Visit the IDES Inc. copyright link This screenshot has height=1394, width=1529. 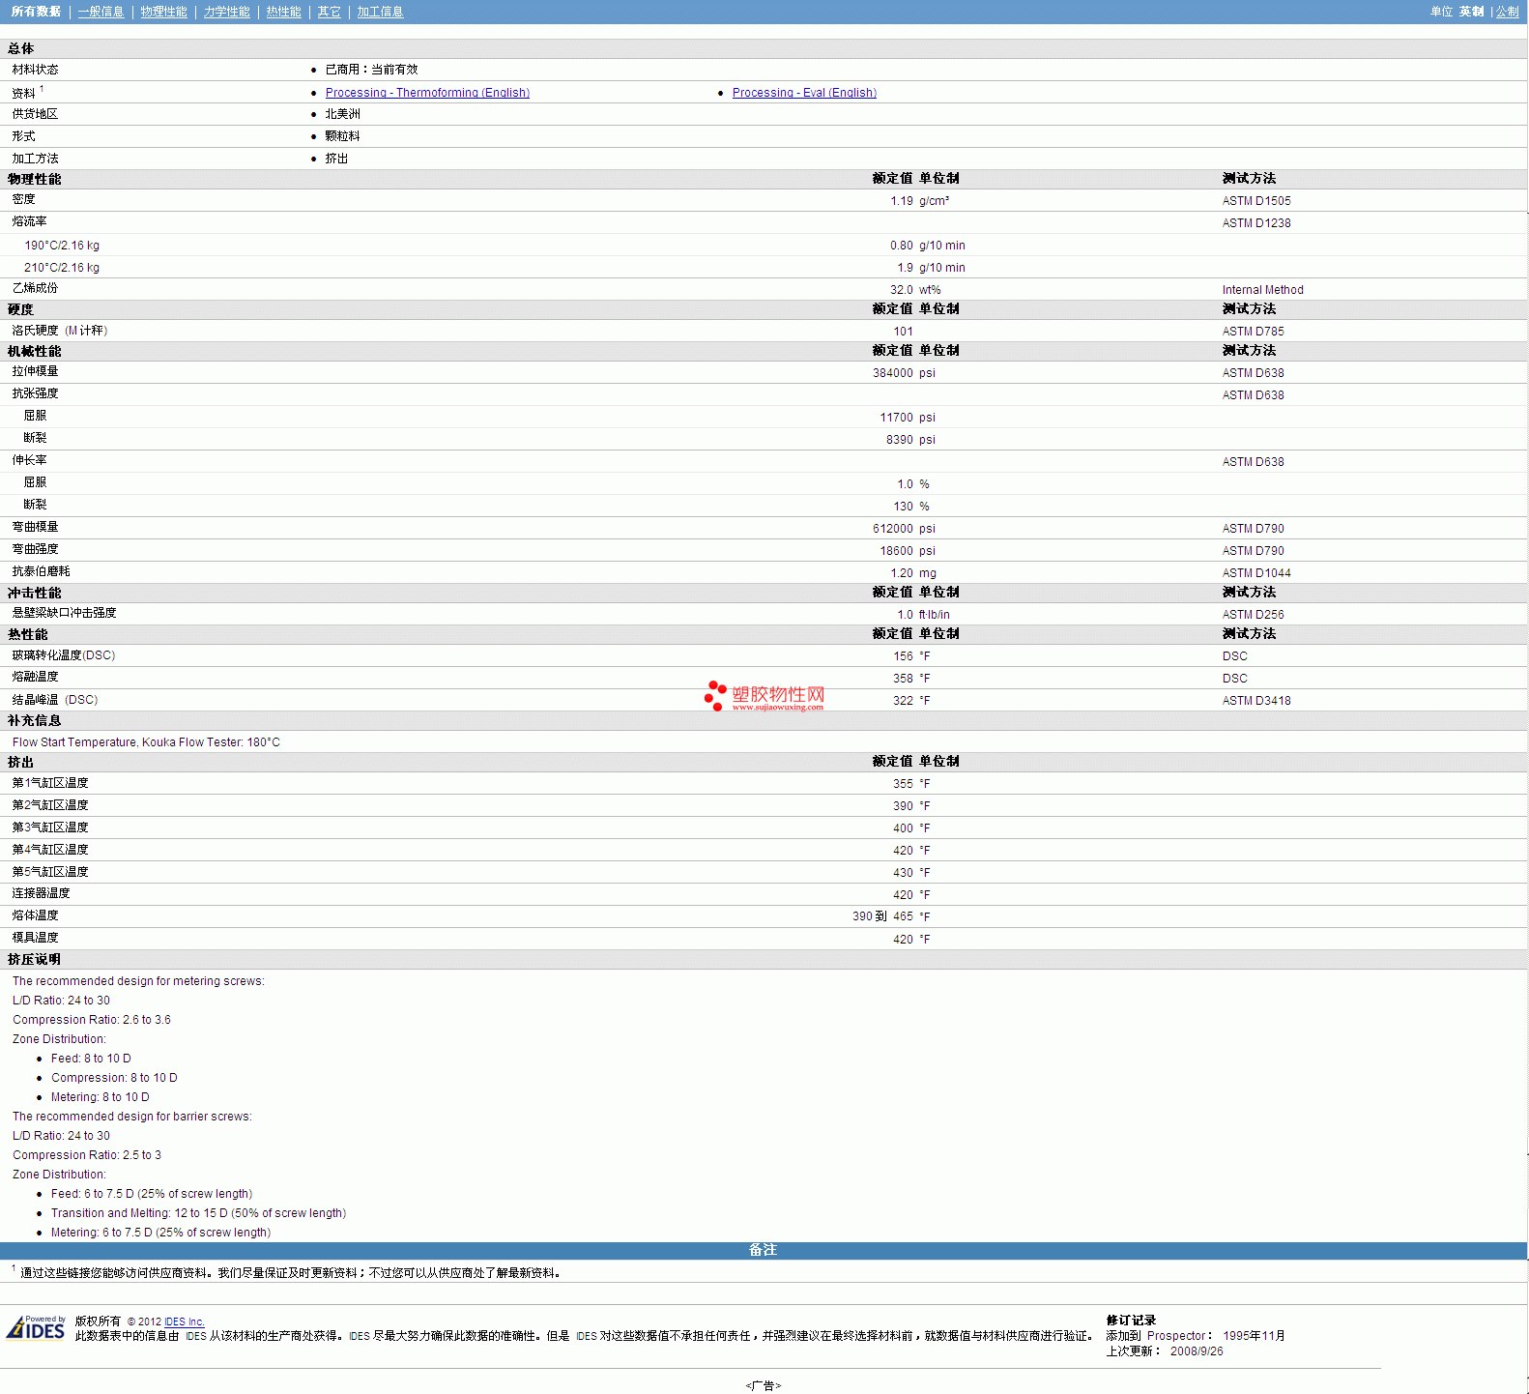click(184, 1321)
